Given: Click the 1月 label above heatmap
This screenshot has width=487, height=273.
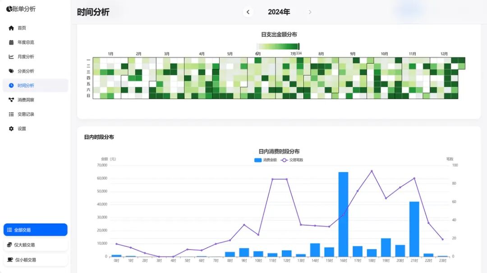Looking at the screenshot, I should coord(110,54).
